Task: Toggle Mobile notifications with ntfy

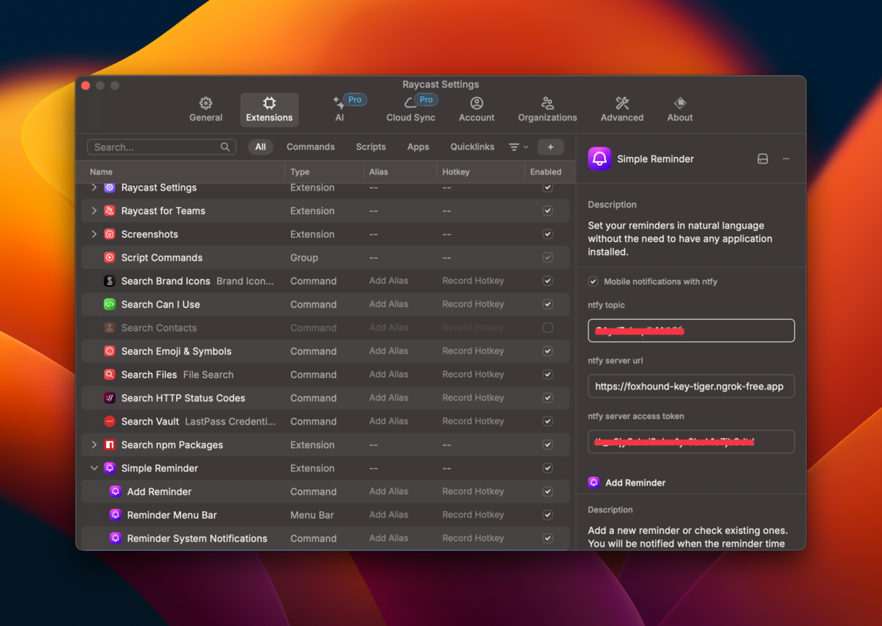Action: click(592, 281)
